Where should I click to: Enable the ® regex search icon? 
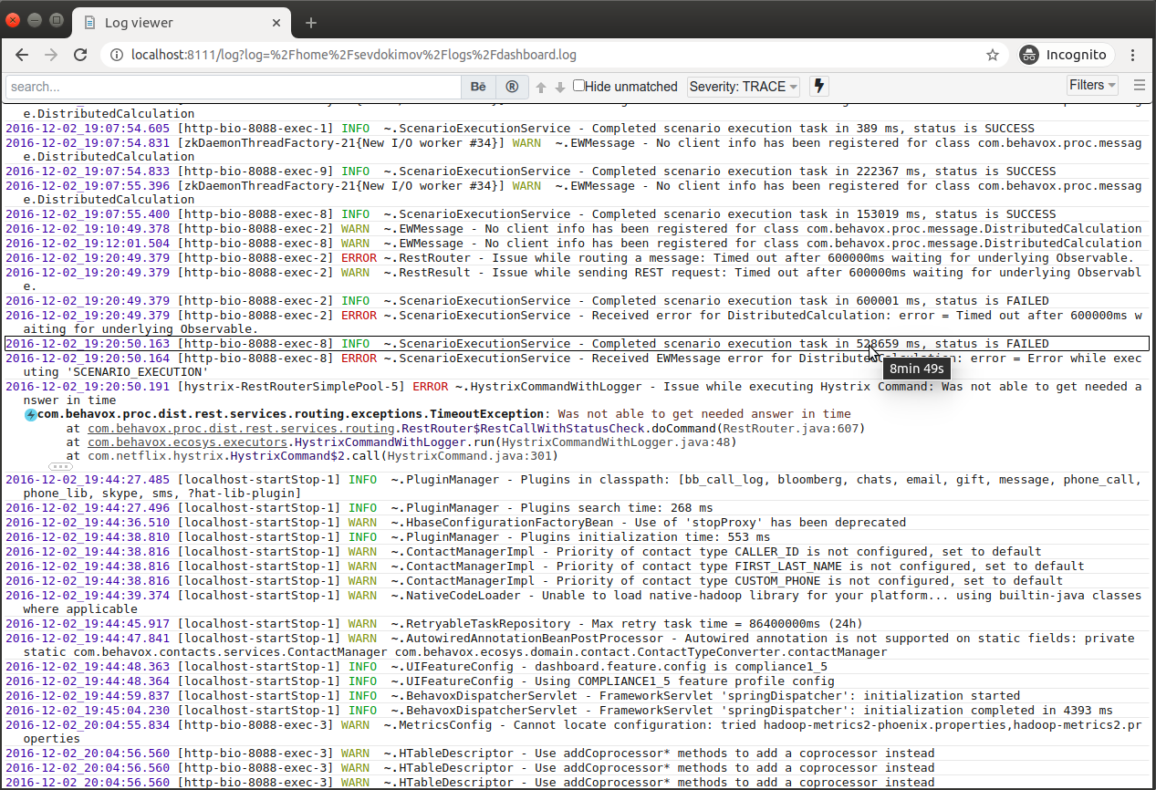[x=512, y=87]
